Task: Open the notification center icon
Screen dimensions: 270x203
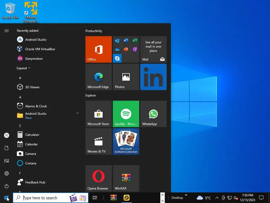Action: click(261, 198)
